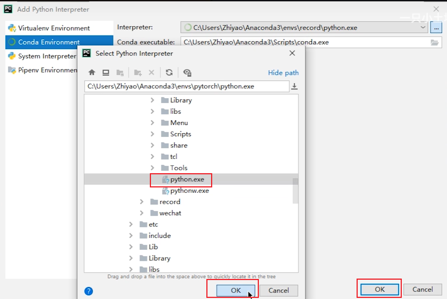Click OK in Add Python Interpreter dialog

pos(380,289)
